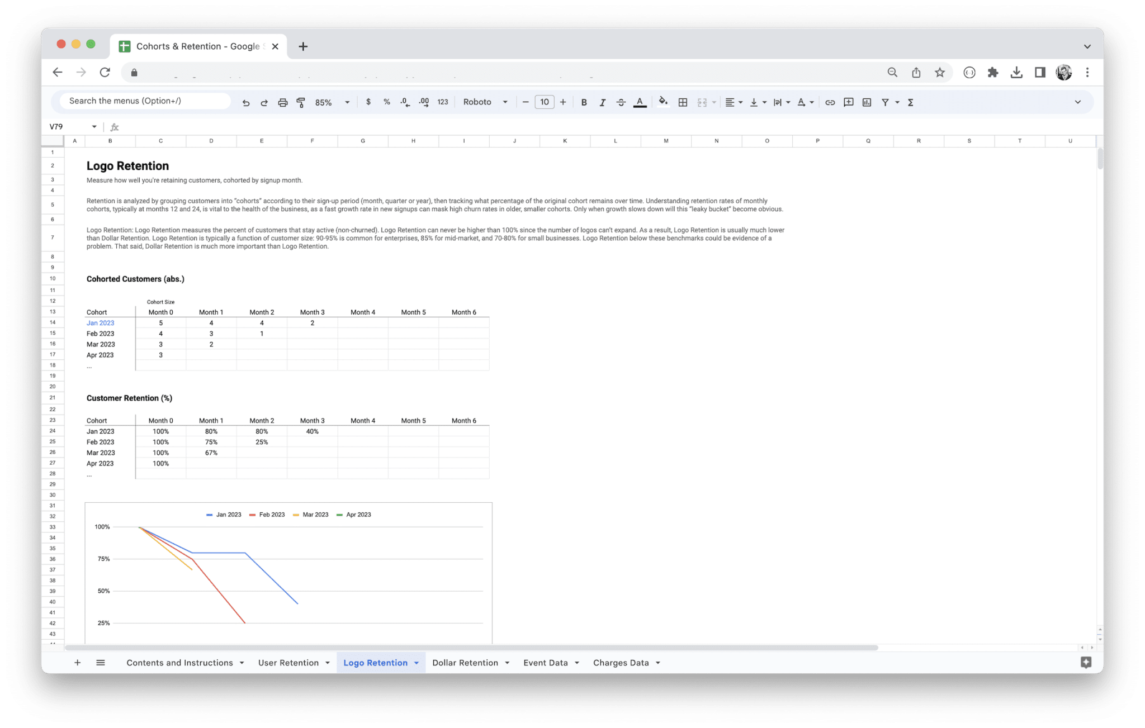This screenshot has width=1145, height=728.
Task: Toggle strikethrough formatting
Action: pyautogui.click(x=621, y=102)
